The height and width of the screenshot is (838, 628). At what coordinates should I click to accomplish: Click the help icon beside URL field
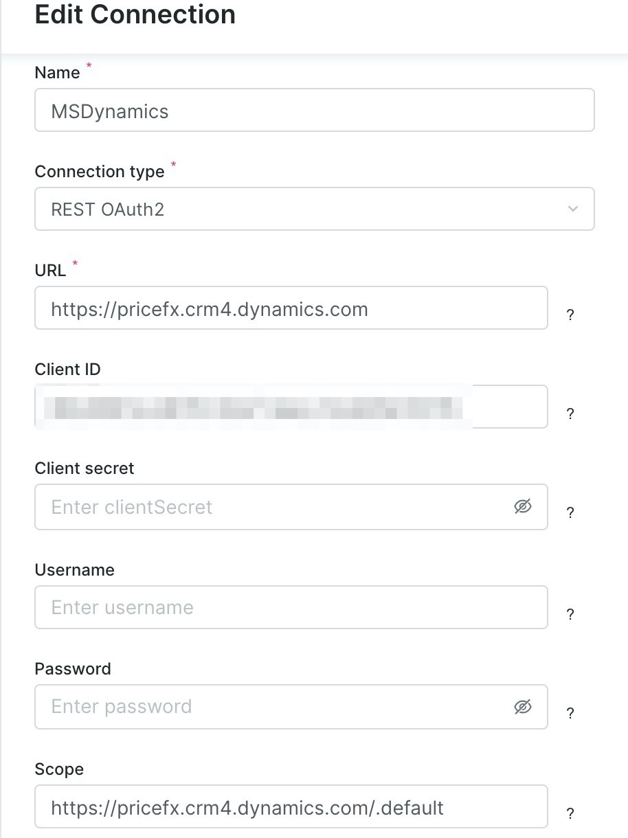[x=570, y=315]
